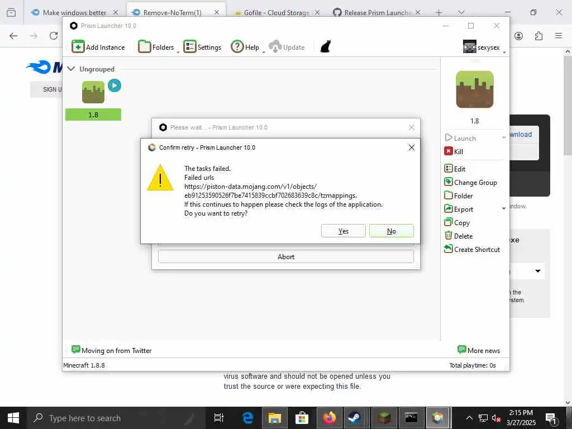The width and height of the screenshot is (572, 429).
Task: Expand the Launch options arrow
Action: click(x=504, y=137)
